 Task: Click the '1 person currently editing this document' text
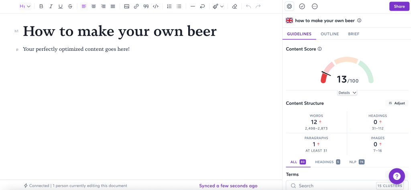(90, 186)
